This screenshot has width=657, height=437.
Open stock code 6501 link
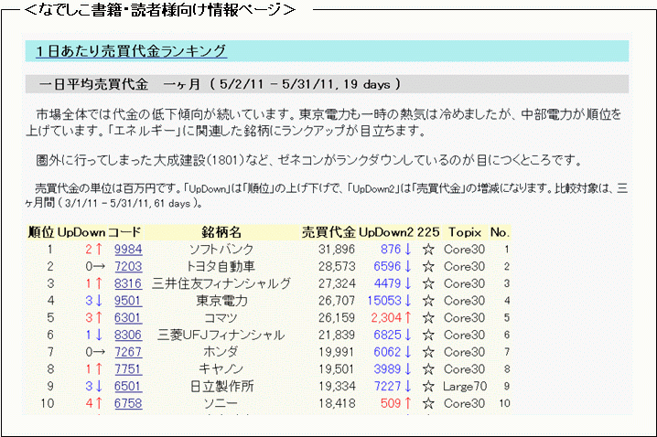click(128, 387)
